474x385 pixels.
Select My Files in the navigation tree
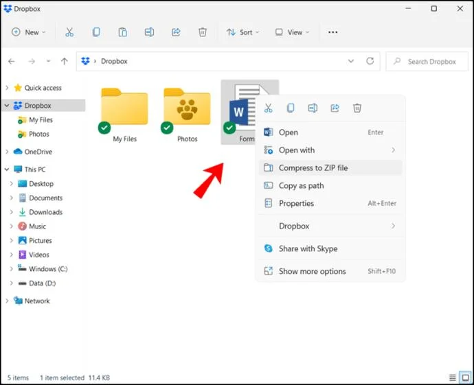[35, 120]
